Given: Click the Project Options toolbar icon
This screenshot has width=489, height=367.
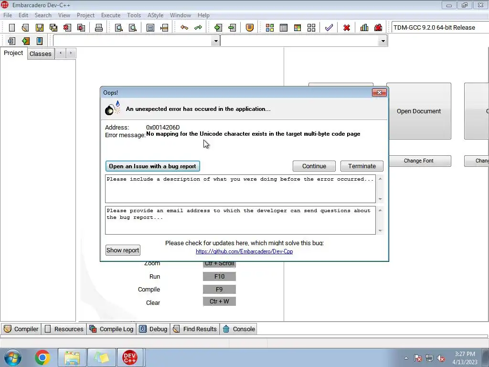Looking at the screenshot, I should click(249, 27).
